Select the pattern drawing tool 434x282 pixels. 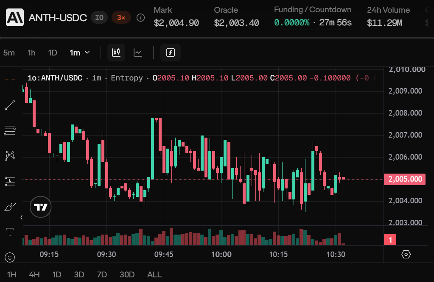(x=10, y=155)
